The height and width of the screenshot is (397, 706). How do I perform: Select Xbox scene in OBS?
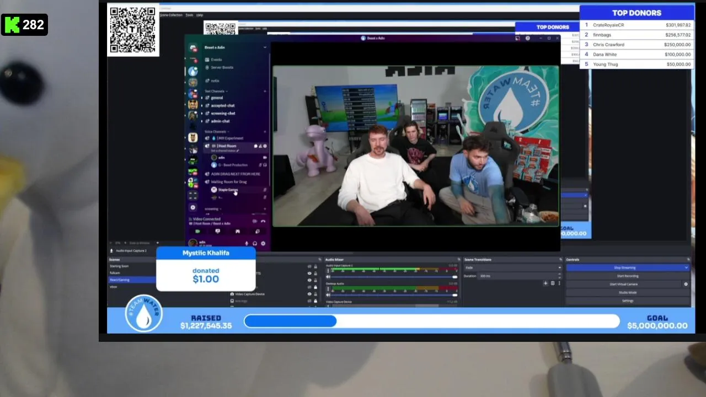click(x=114, y=287)
